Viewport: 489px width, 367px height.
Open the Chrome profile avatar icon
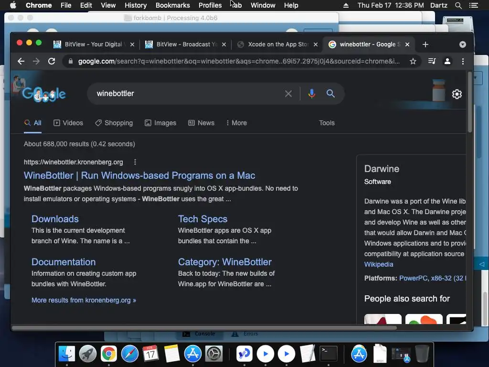(x=447, y=61)
